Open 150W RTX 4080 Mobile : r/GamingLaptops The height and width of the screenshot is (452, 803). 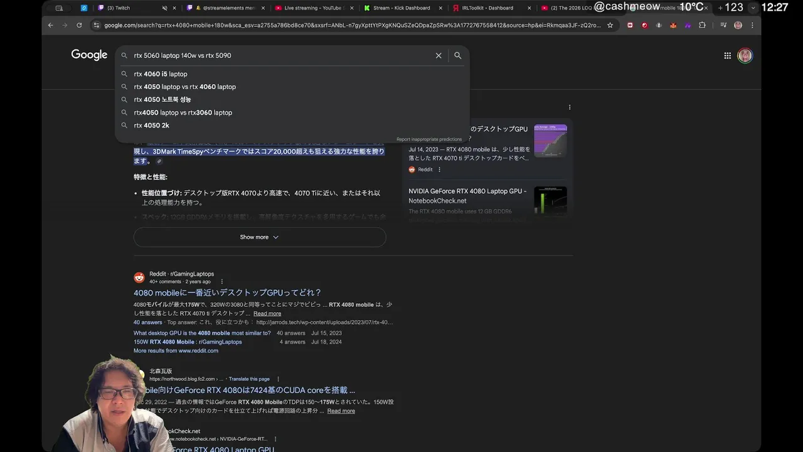(x=188, y=342)
